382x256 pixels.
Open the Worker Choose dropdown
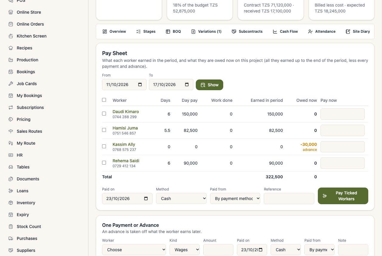pyautogui.click(x=134, y=250)
